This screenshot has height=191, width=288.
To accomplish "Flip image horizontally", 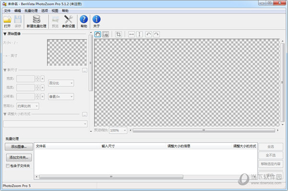I will (x=132, y=34).
